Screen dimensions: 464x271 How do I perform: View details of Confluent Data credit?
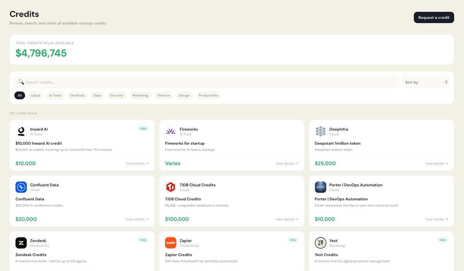[x=137, y=219]
